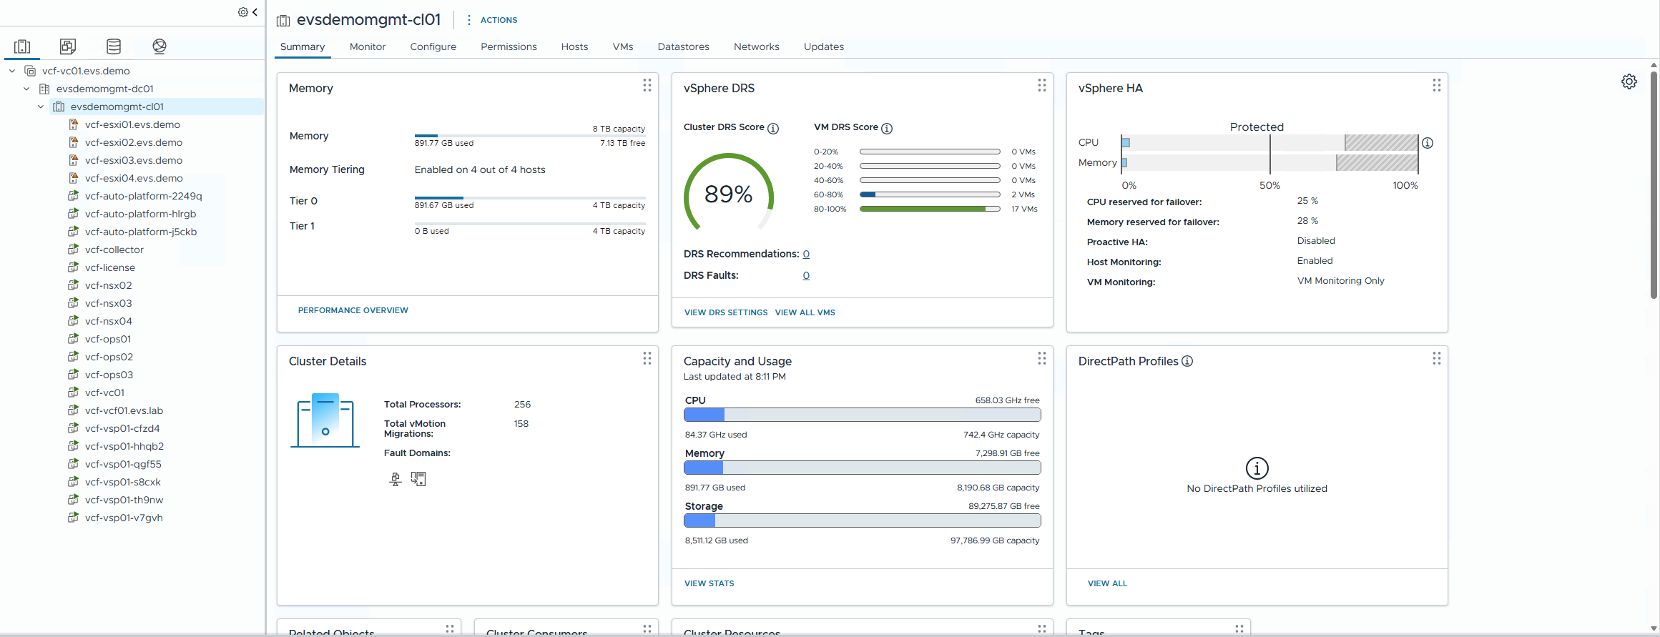The image size is (1660, 637).
Task: Select VM vcf-vsp01-hhqb2
Action: click(x=124, y=446)
